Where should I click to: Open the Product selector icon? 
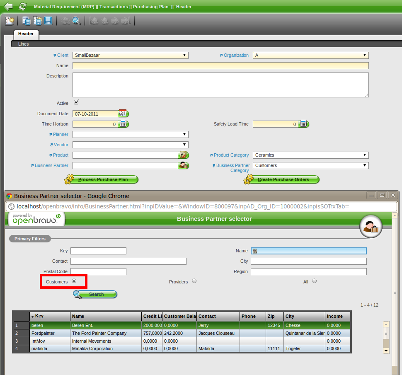[183, 155]
